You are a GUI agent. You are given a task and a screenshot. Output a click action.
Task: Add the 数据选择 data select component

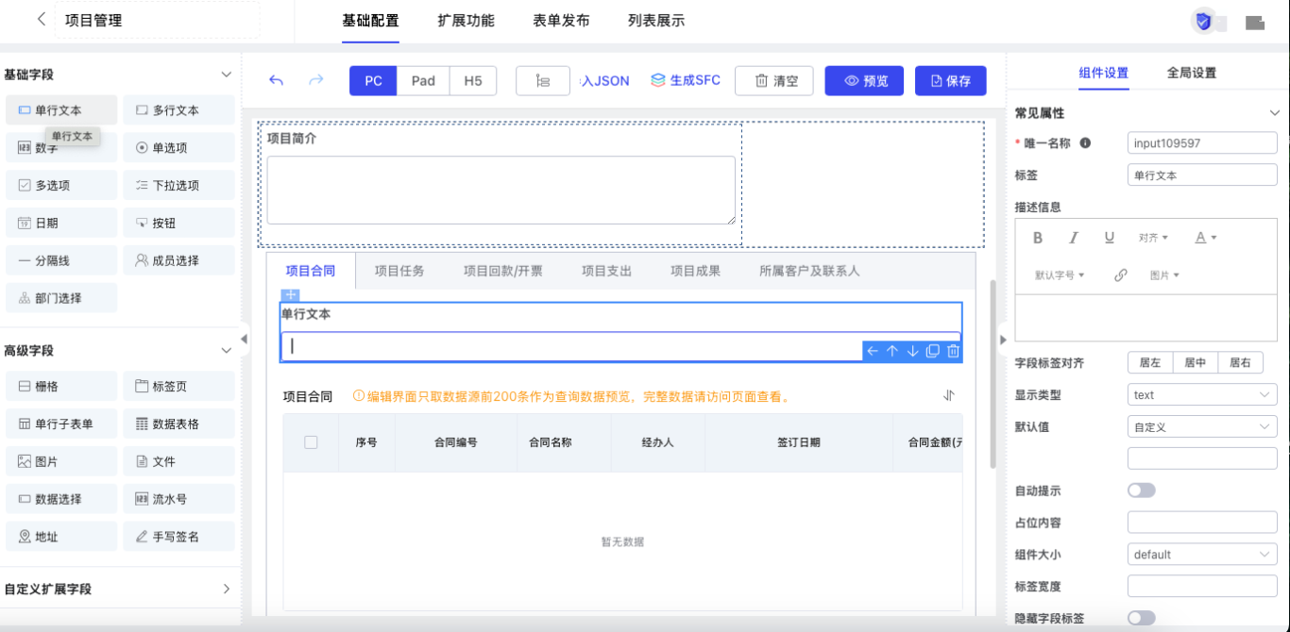(61, 499)
